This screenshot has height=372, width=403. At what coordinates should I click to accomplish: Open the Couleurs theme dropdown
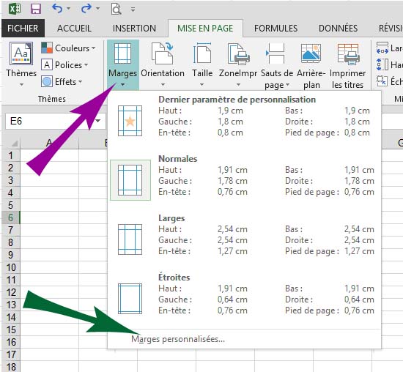pyautogui.click(x=68, y=48)
